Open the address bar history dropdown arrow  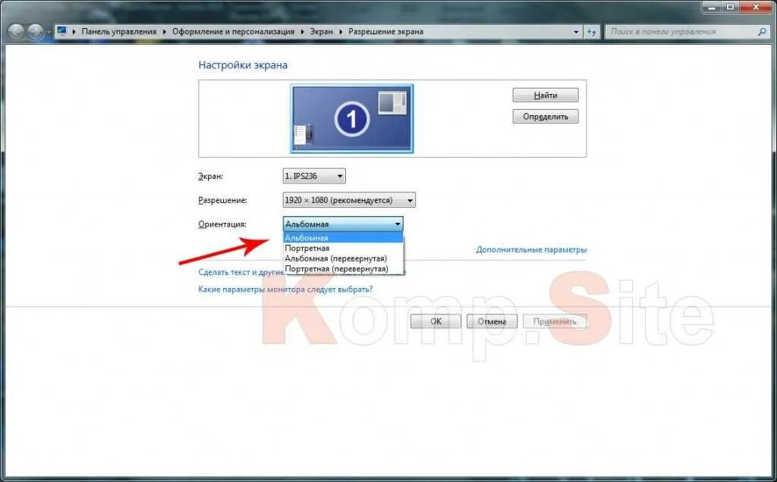(x=576, y=32)
